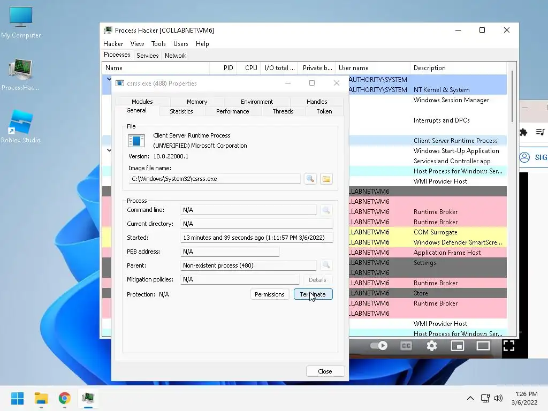The width and height of the screenshot is (548, 411).
Task: Open the Hacker menu
Action: pyautogui.click(x=113, y=44)
